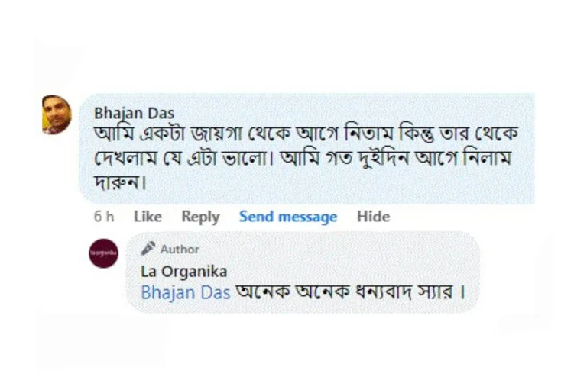This screenshot has height=380, width=587.
Task: Click Bhajan Das's profile picture
Action: click(57, 114)
